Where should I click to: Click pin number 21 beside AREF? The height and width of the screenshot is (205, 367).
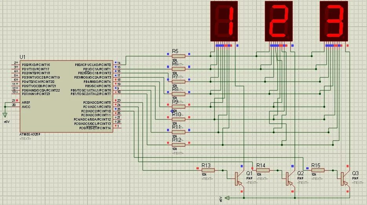pos(14,101)
